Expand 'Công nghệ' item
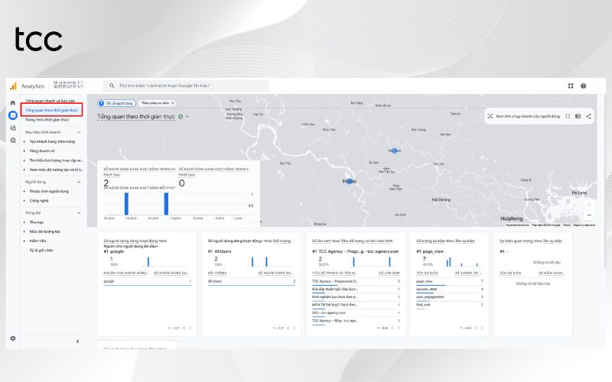Image resolution: width=612 pixels, height=382 pixels. click(24, 201)
